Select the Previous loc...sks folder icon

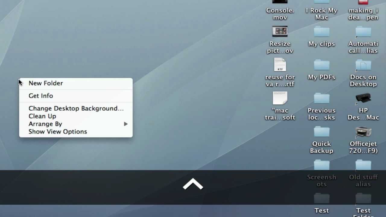point(321,99)
